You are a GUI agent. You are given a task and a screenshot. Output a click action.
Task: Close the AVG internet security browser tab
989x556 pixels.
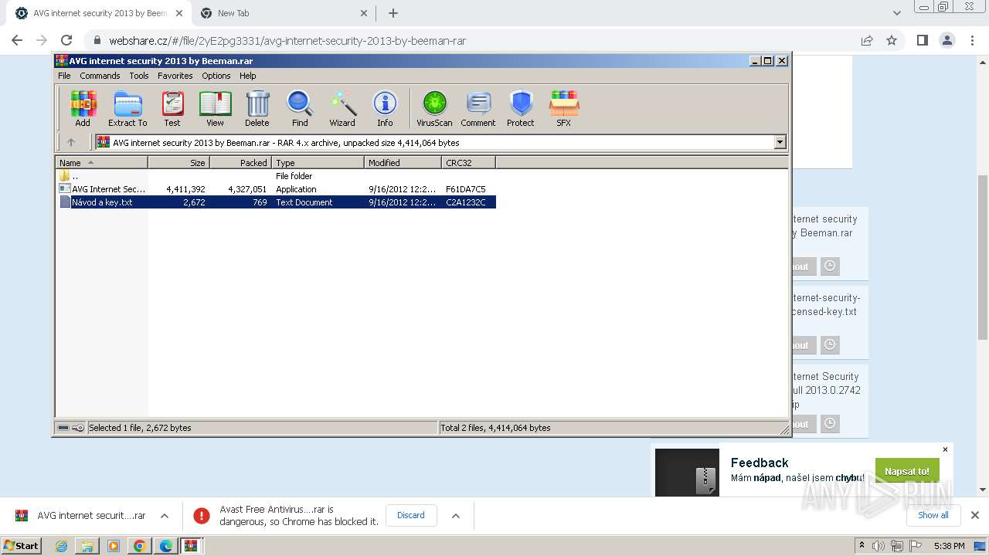point(178,13)
